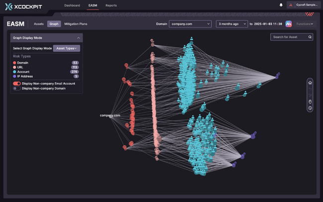Screen dimensions: 323x202
Task: Click the Domain count badge 53
Action: point(75,63)
